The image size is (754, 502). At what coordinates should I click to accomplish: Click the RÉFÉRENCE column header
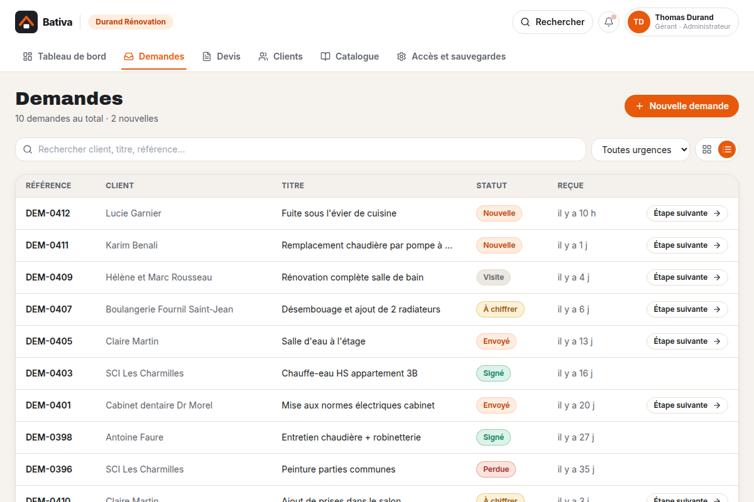(48, 186)
